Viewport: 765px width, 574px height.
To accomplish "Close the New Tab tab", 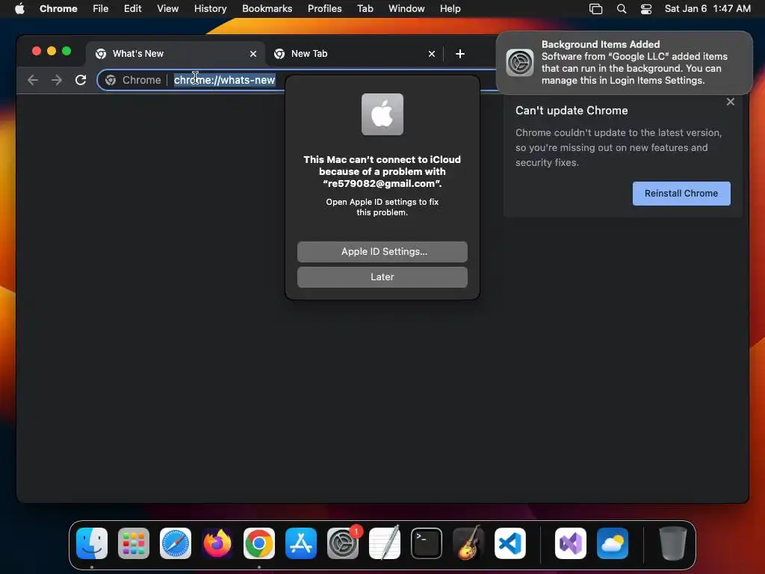I will [x=431, y=54].
